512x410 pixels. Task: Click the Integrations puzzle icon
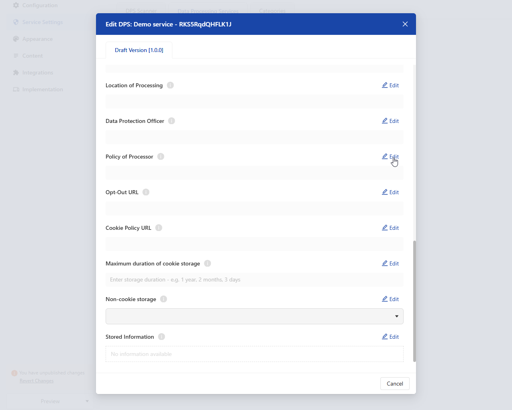click(16, 72)
